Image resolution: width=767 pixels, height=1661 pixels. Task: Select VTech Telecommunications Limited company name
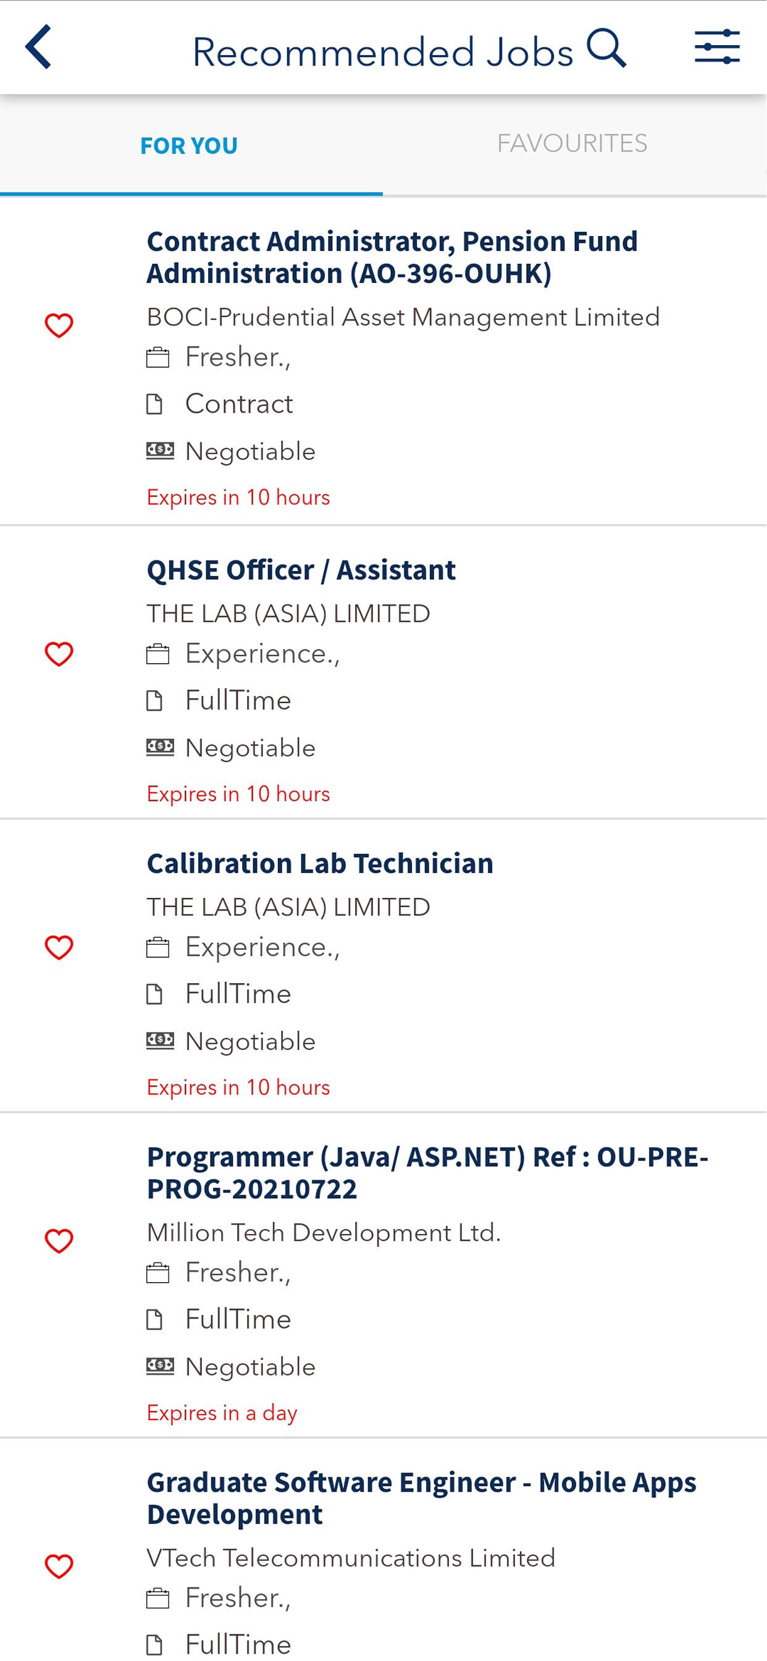click(x=351, y=1558)
